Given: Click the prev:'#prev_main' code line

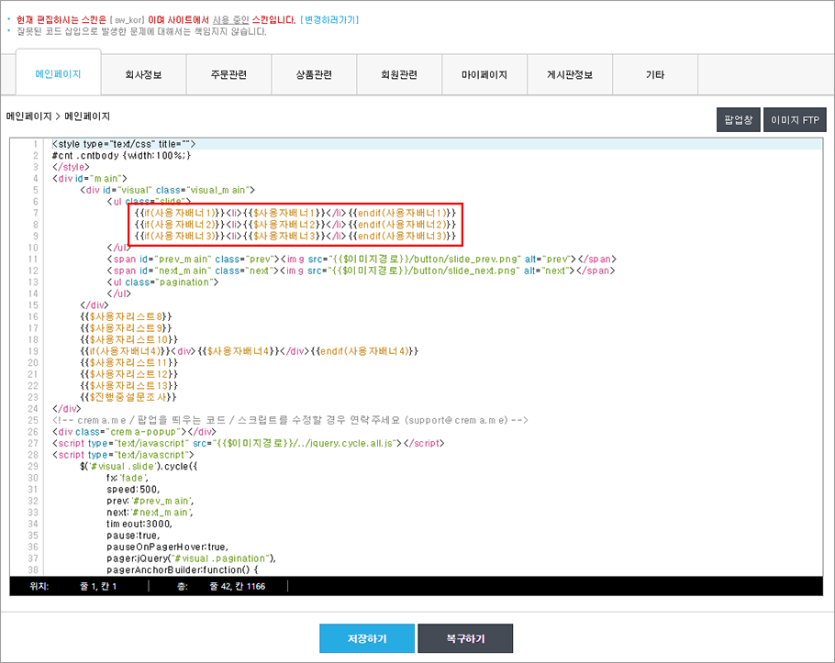Looking at the screenshot, I should pos(150,501).
